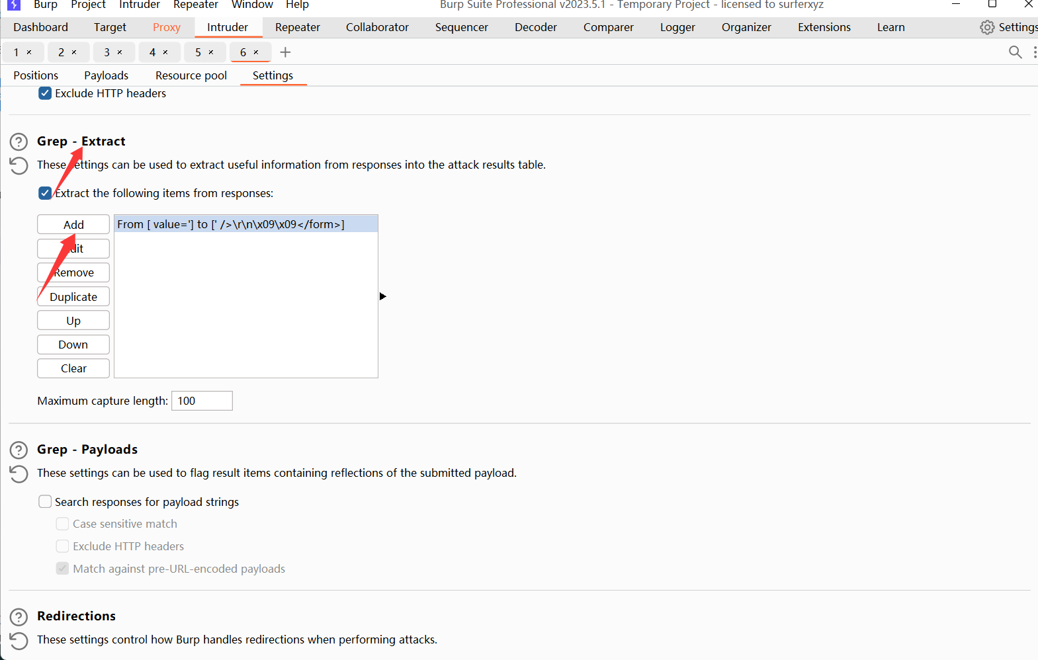Image resolution: width=1038 pixels, height=660 pixels.
Task: Open the Collaborator tab
Action: click(x=377, y=27)
